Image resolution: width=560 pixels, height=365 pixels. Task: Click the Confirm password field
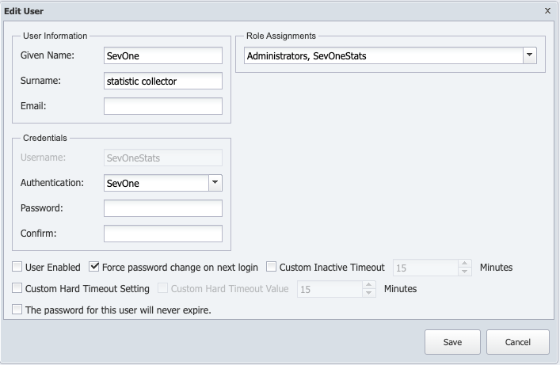click(163, 234)
